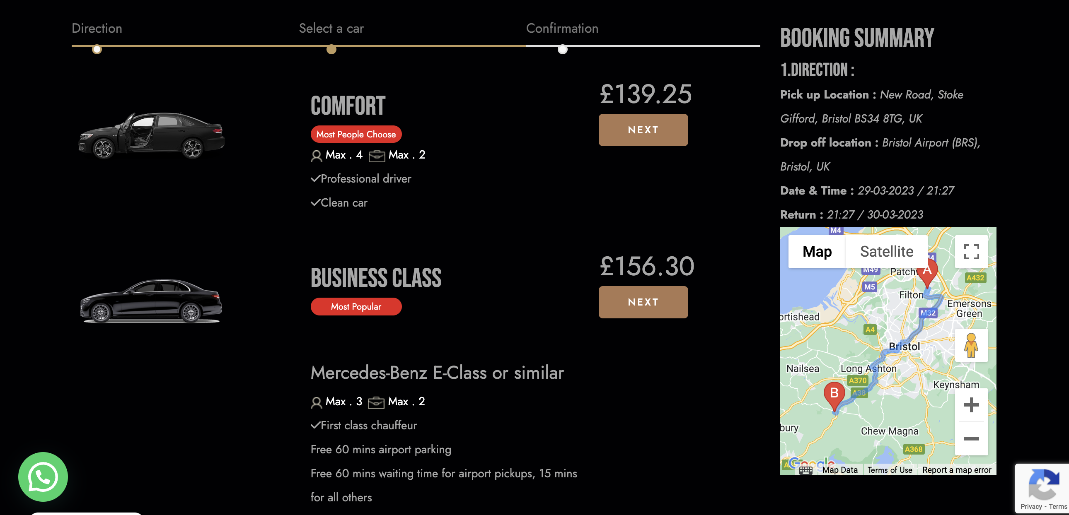Go to the Confirmation step

point(562,28)
